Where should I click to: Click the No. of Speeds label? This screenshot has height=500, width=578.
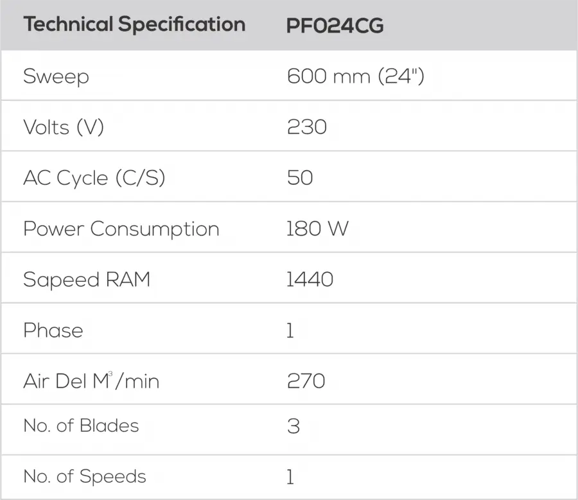pyautogui.click(x=85, y=476)
